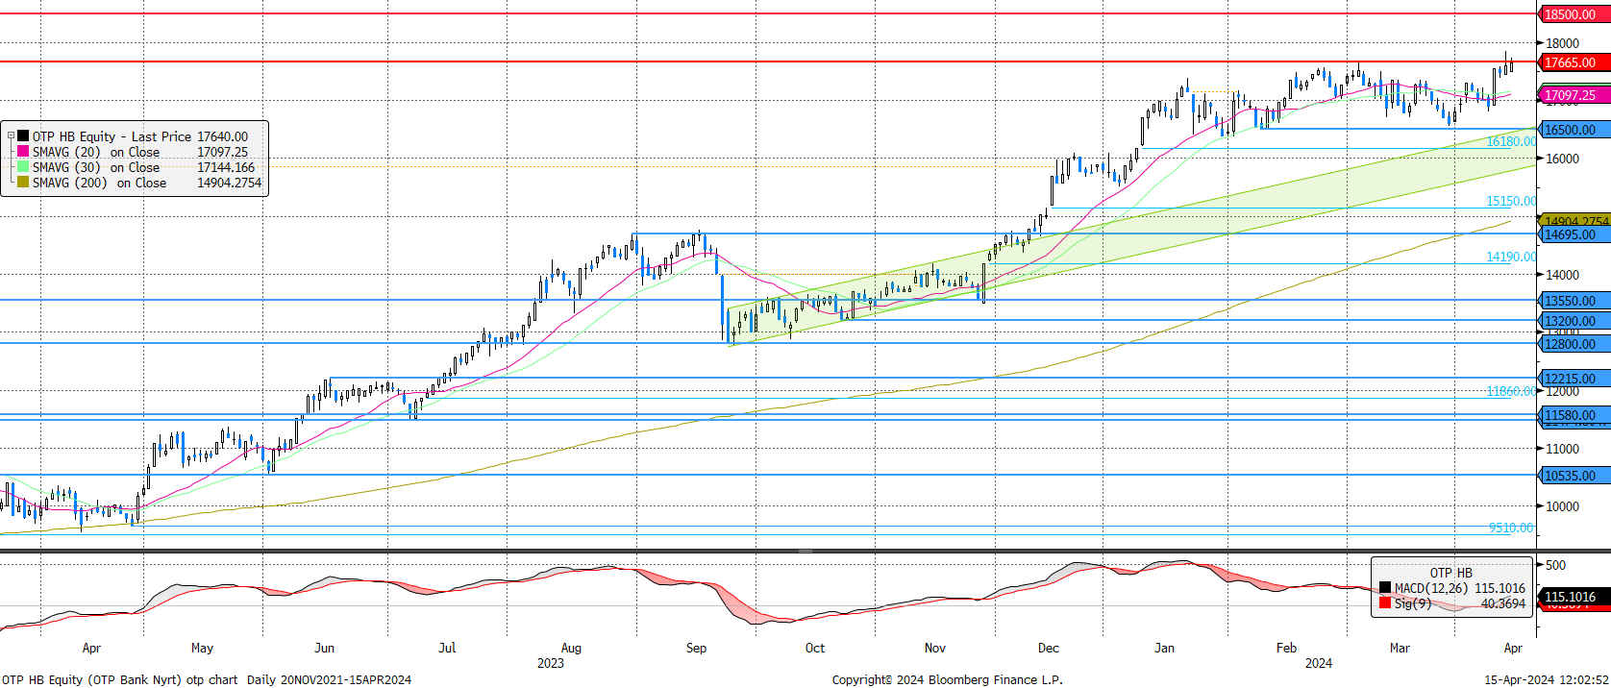This screenshot has height=688, width=1611.
Task: Collapse the OTP HB Equity legend tree
Action: (x=11, y=136)
